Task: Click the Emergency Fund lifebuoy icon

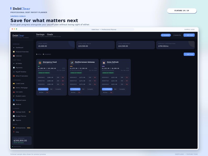Action: 40,63
